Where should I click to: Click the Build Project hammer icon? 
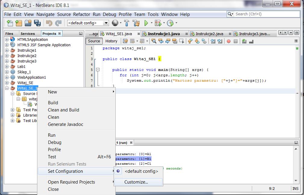[127, 23]
